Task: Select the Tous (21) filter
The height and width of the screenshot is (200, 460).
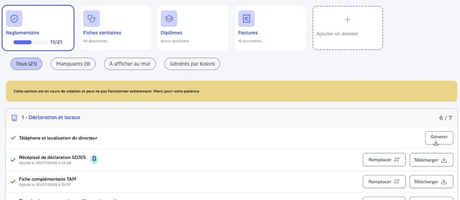Action: [x=27, y=64]
